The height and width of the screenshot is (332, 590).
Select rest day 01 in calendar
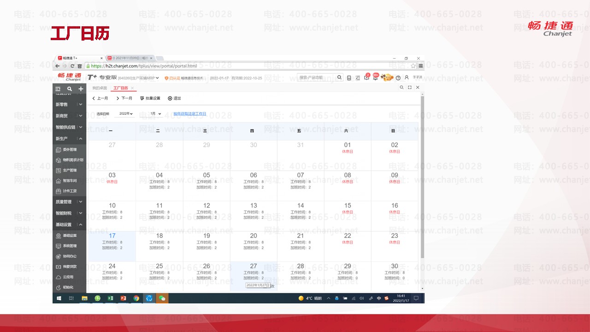pos(348,155)
